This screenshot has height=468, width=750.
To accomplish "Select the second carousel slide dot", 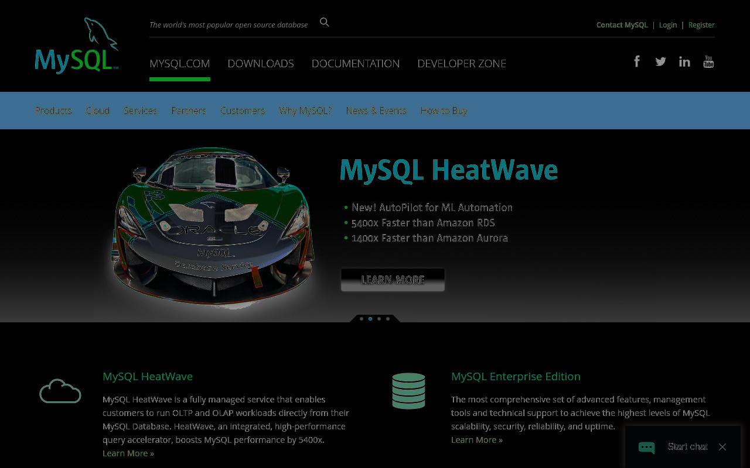I will click(x=370, y=319).
